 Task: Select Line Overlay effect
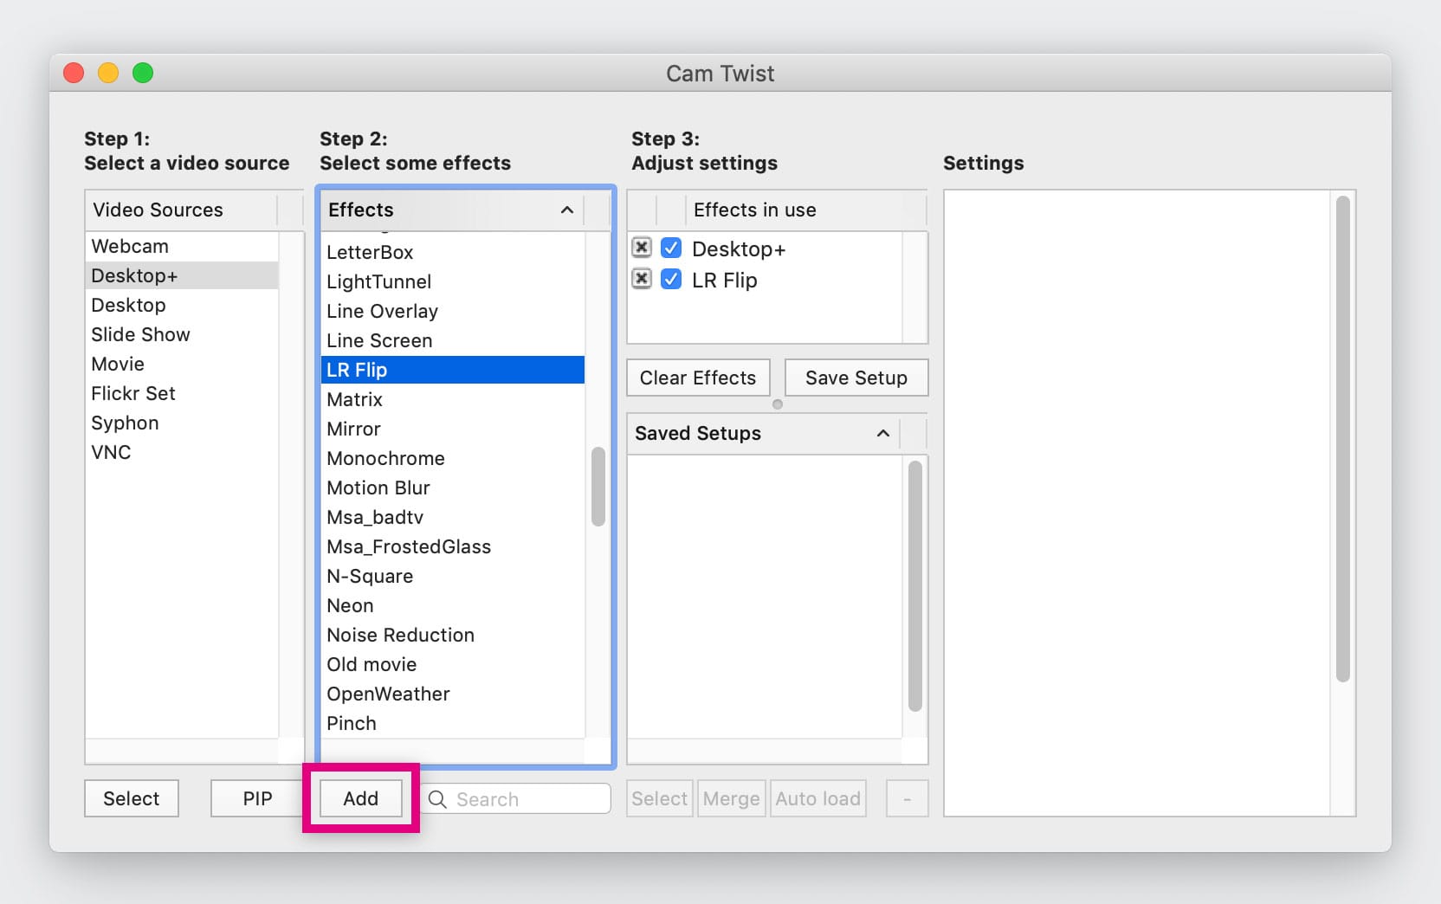(x=453, y=311)
